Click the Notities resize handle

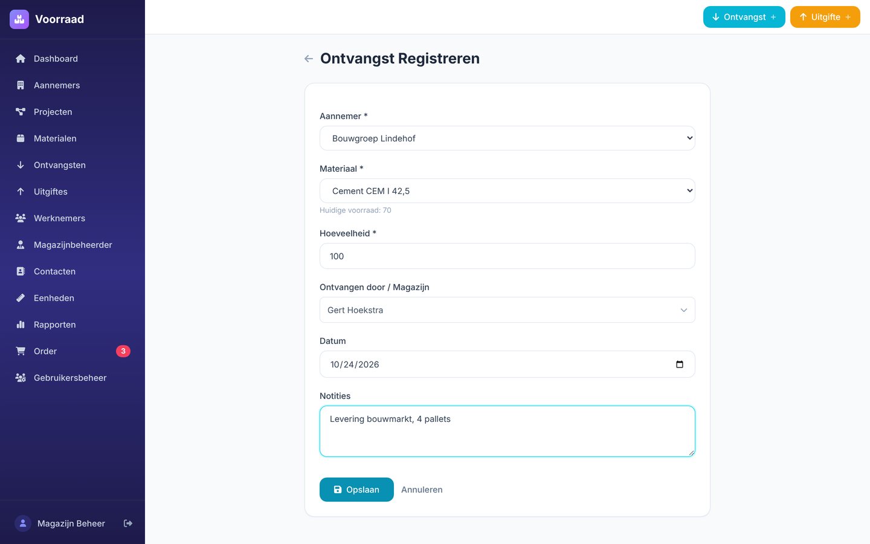[691, 453]
